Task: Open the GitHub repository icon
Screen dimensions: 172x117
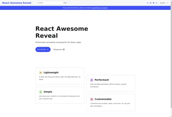Action: point(151,3)
